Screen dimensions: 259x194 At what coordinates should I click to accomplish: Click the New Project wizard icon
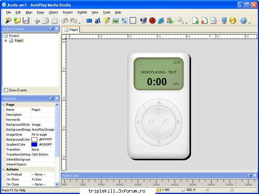(8, 21)
